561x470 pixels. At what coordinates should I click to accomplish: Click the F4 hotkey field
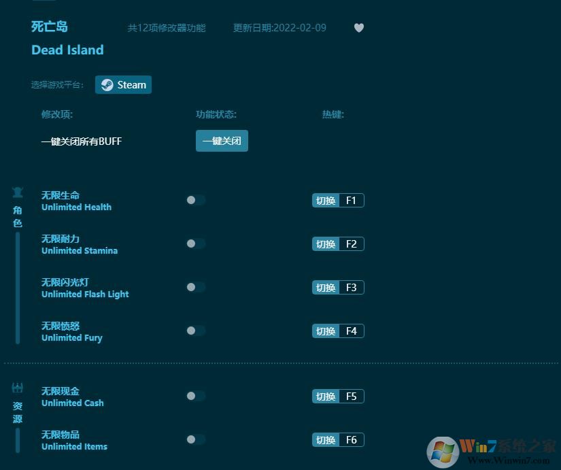tap(352, 331)
